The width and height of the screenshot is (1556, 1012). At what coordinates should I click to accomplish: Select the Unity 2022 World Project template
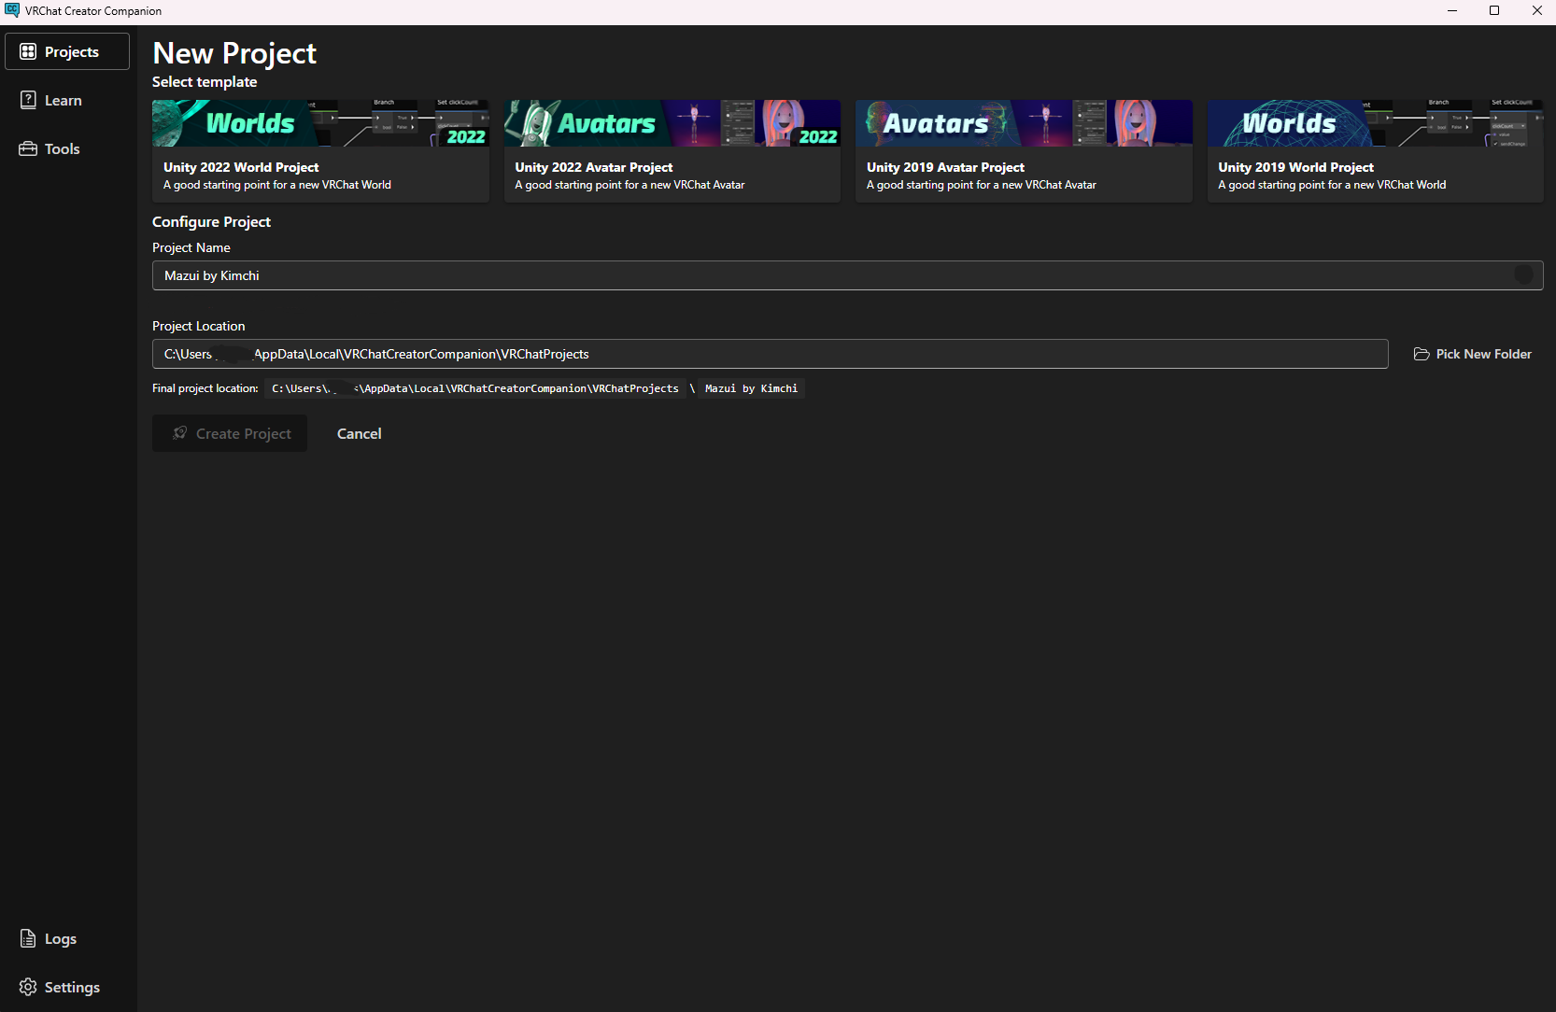(320, 151)
